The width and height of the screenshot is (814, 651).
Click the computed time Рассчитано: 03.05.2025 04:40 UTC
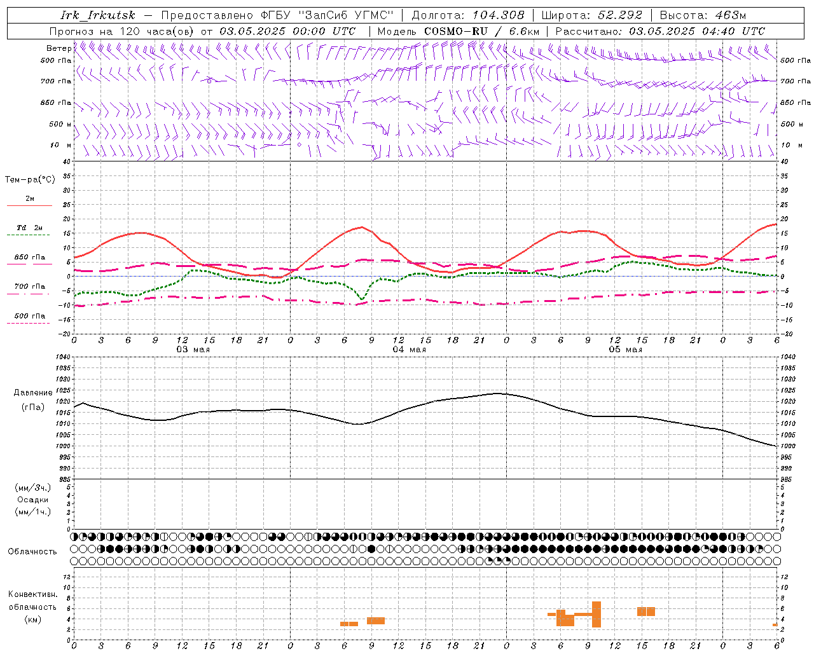(660, 31)
